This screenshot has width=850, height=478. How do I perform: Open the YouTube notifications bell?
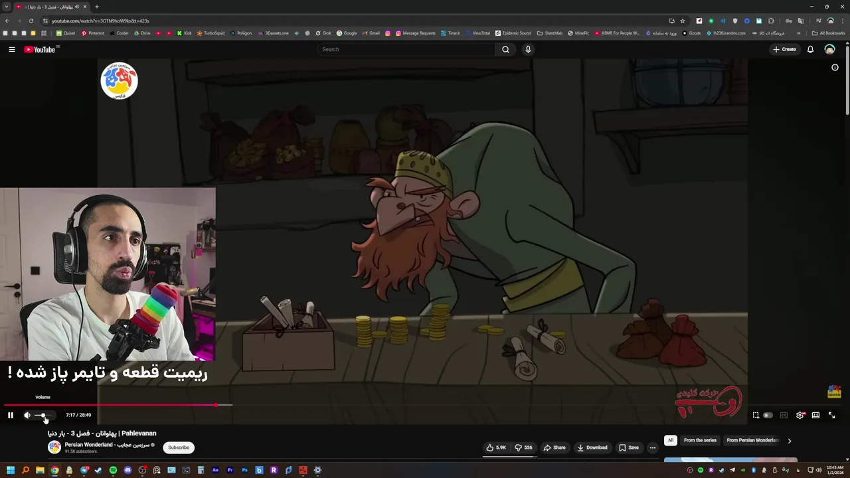[x=810, y=49]
